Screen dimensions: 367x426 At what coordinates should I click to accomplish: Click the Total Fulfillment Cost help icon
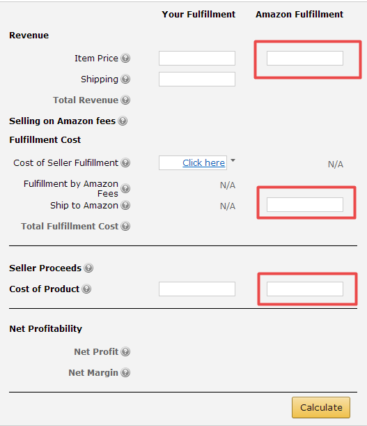point(125,226)
